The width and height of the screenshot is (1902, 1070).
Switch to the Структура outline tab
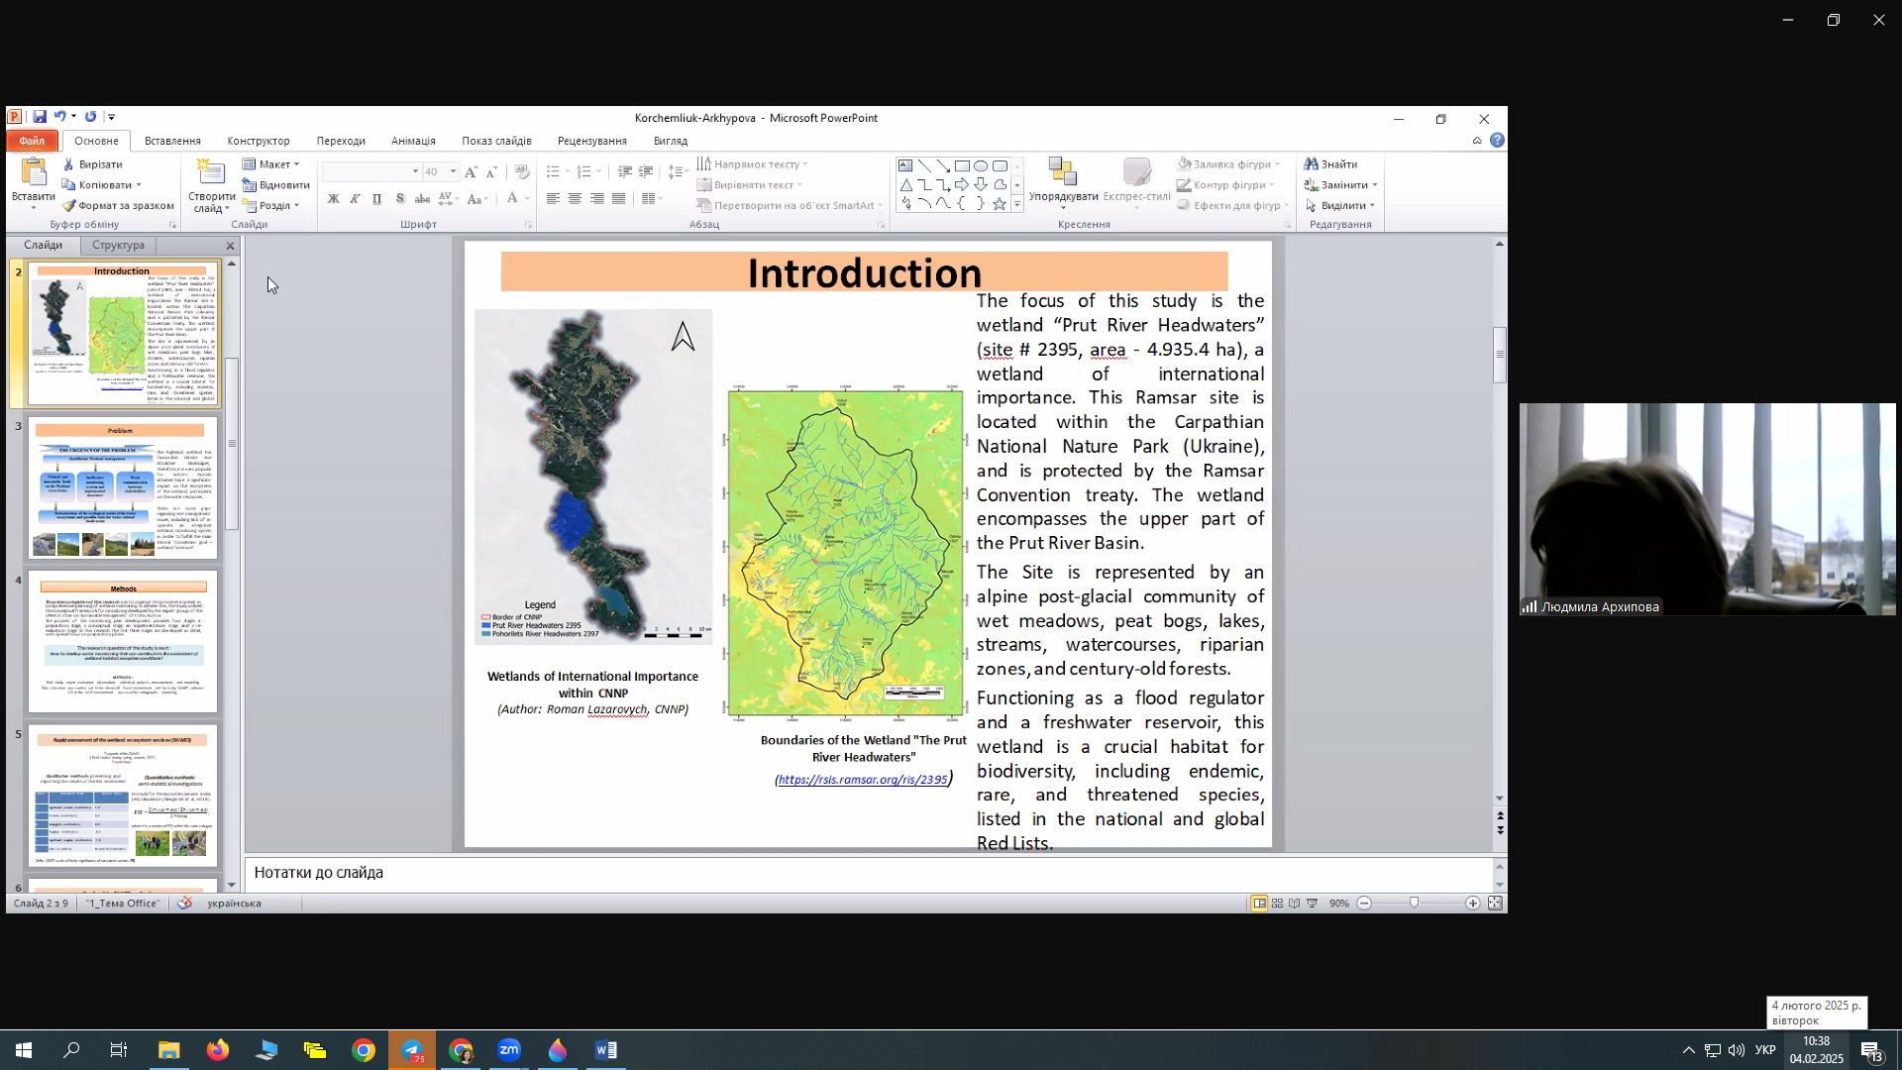[118, 246]
